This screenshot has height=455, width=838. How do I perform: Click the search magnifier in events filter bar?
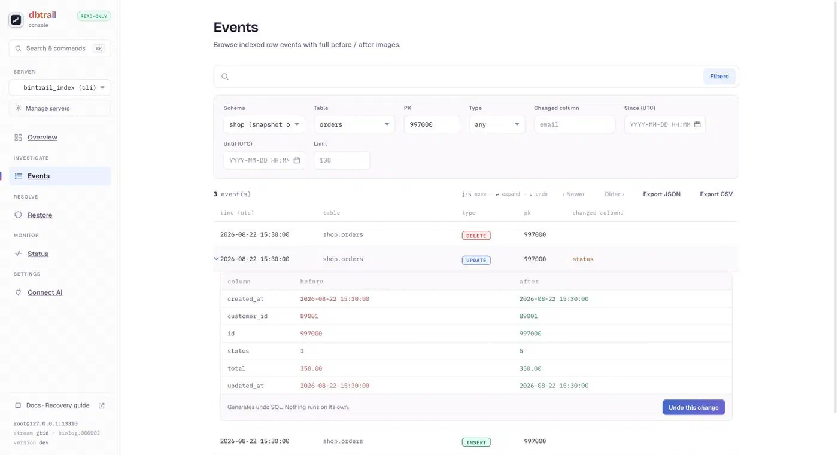click(x=225, y=77)
